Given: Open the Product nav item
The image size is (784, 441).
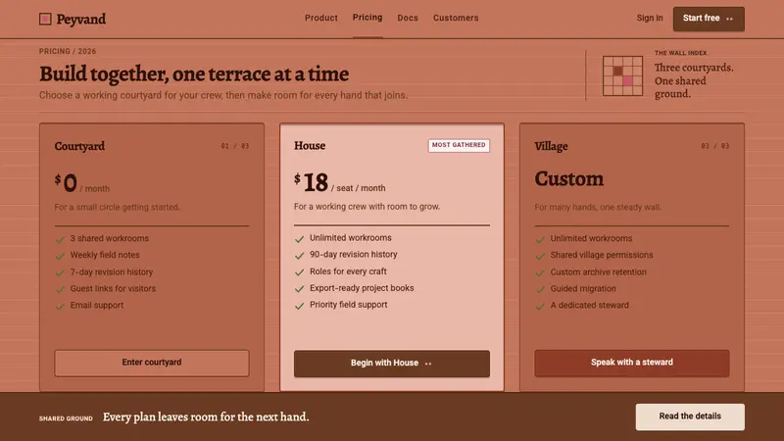Looking at the screenshot, I should 321,18.
